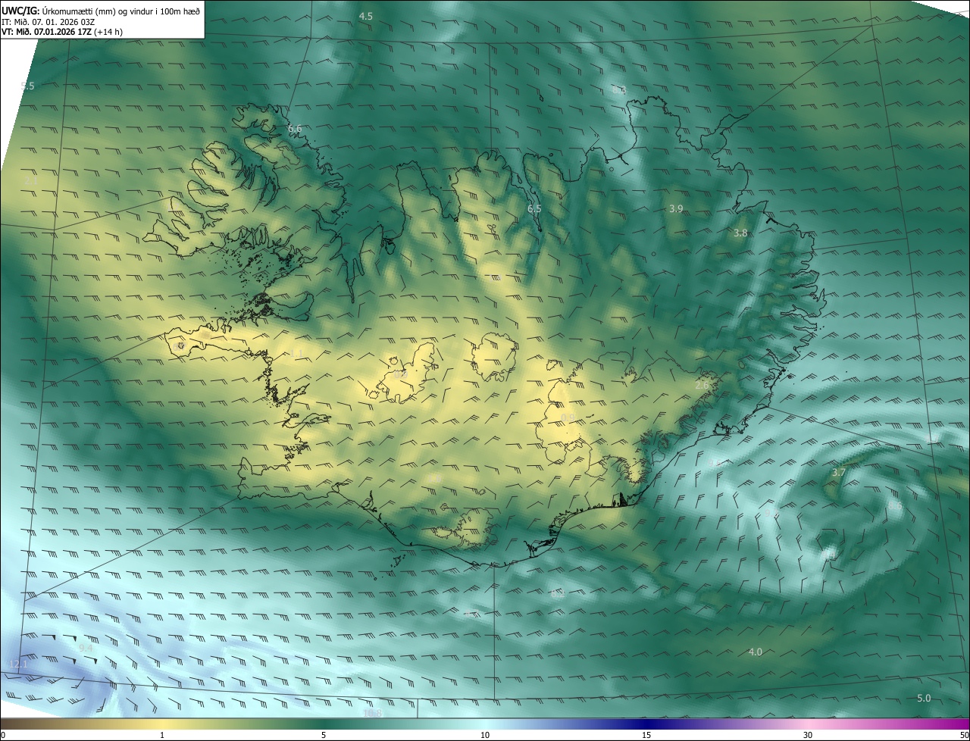This screenshot has height=741, width=970.
Task: Select the 6.5 value on the map
Action: [534, 208]
